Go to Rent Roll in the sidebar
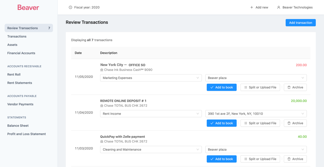The image size is (324, 167). click(14, 74)
